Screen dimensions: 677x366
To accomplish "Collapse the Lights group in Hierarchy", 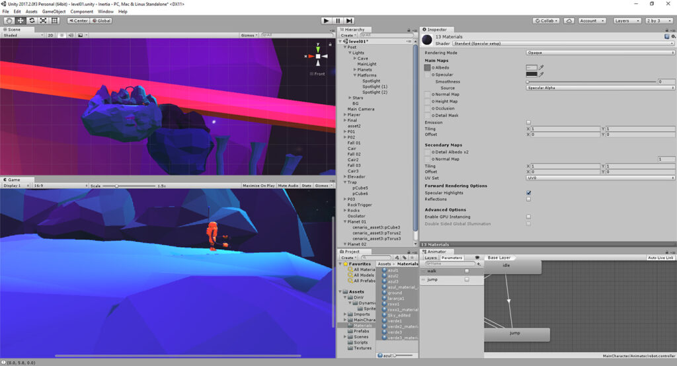I will point(350,53).
